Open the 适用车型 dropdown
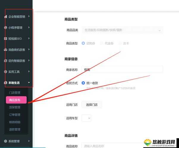The height and width of the screenshot is (148, 179). click(86, 118)
